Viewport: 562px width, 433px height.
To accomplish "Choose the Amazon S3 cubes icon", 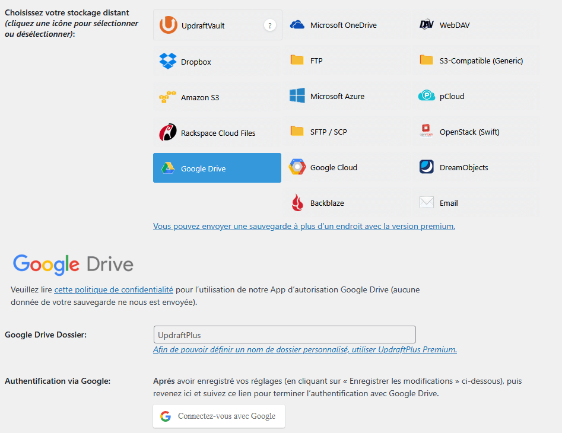I will tap(167, 97).
